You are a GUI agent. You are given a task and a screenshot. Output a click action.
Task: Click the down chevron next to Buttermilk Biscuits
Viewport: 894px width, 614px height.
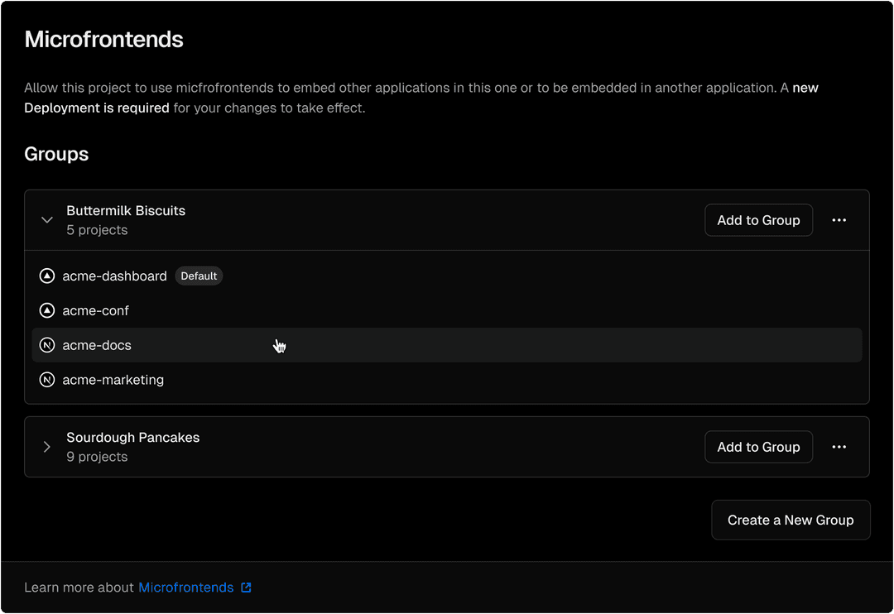tap(47, 219)
